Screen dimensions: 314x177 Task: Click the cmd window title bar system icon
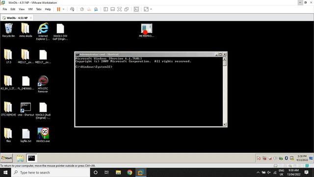(78, 55)
